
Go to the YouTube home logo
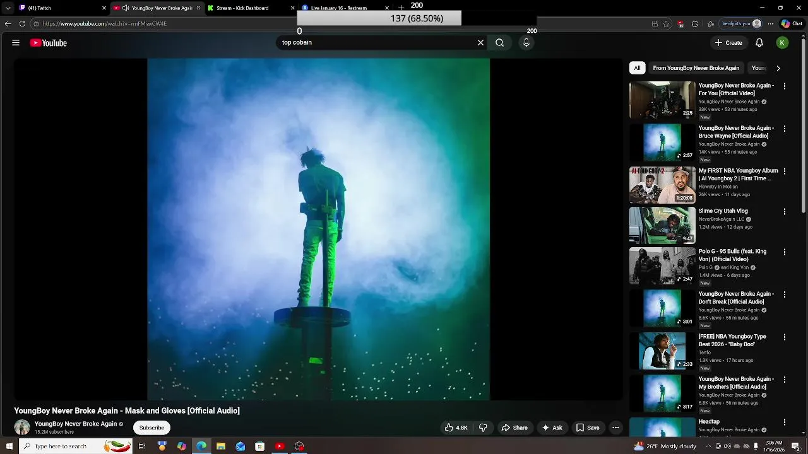tap(48, 43)
